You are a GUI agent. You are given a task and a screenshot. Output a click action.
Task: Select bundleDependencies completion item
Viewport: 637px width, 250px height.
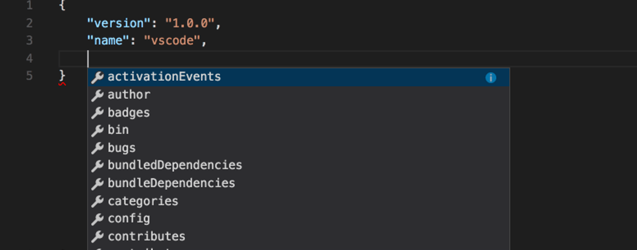coord(171,183)
